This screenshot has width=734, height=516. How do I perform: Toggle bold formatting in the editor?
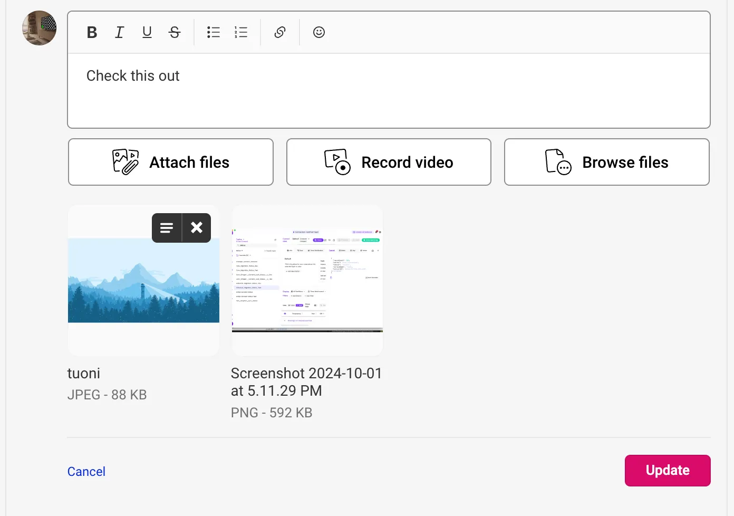coord(92,33)
